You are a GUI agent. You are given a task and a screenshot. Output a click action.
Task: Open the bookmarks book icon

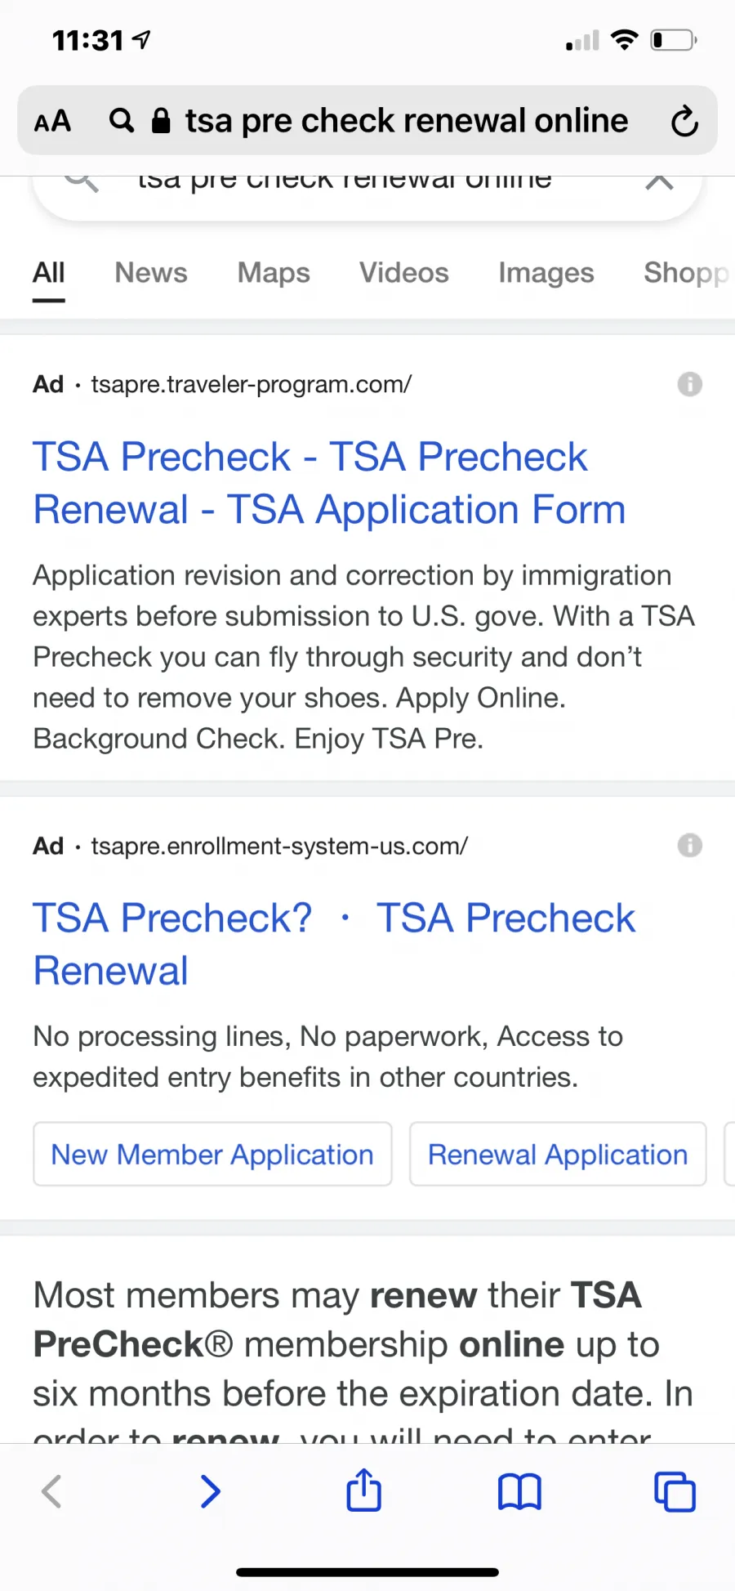[x=519, y=1491]
